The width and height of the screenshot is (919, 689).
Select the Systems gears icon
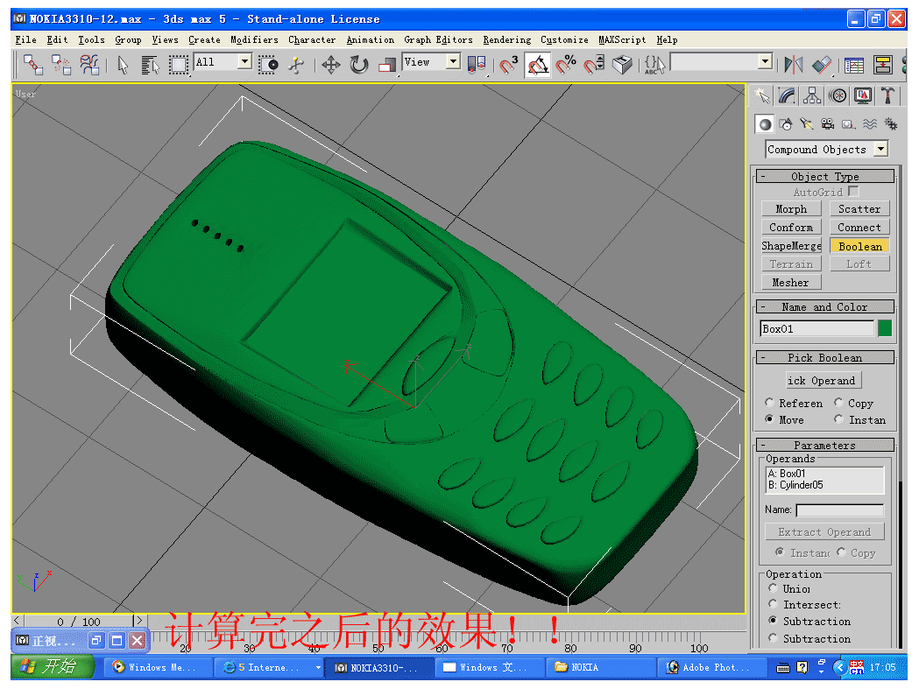point(891,124)
